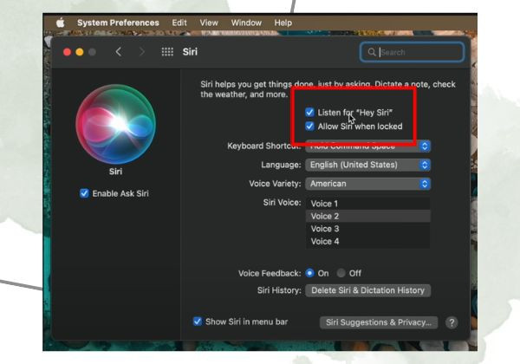Select Voice 2 in Siri Voice list
This screenshot has height=364, width=520.
click(367, 216)
